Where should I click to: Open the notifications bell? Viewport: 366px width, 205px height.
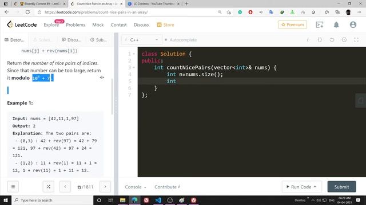click(x=336, y=24)
